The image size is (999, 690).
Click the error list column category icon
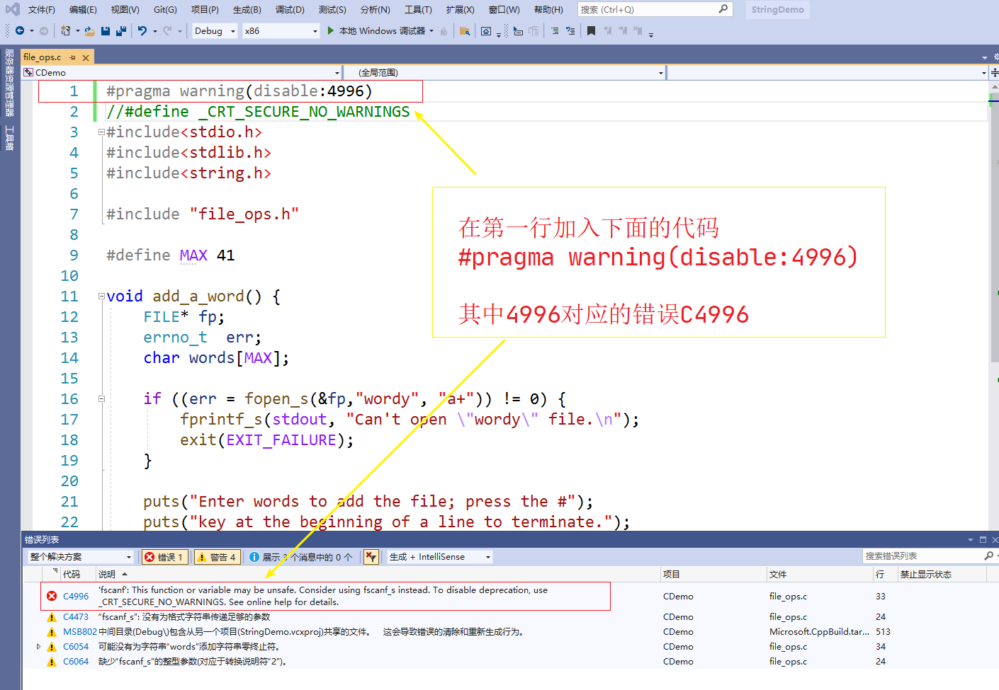click(x=55, y=572)
